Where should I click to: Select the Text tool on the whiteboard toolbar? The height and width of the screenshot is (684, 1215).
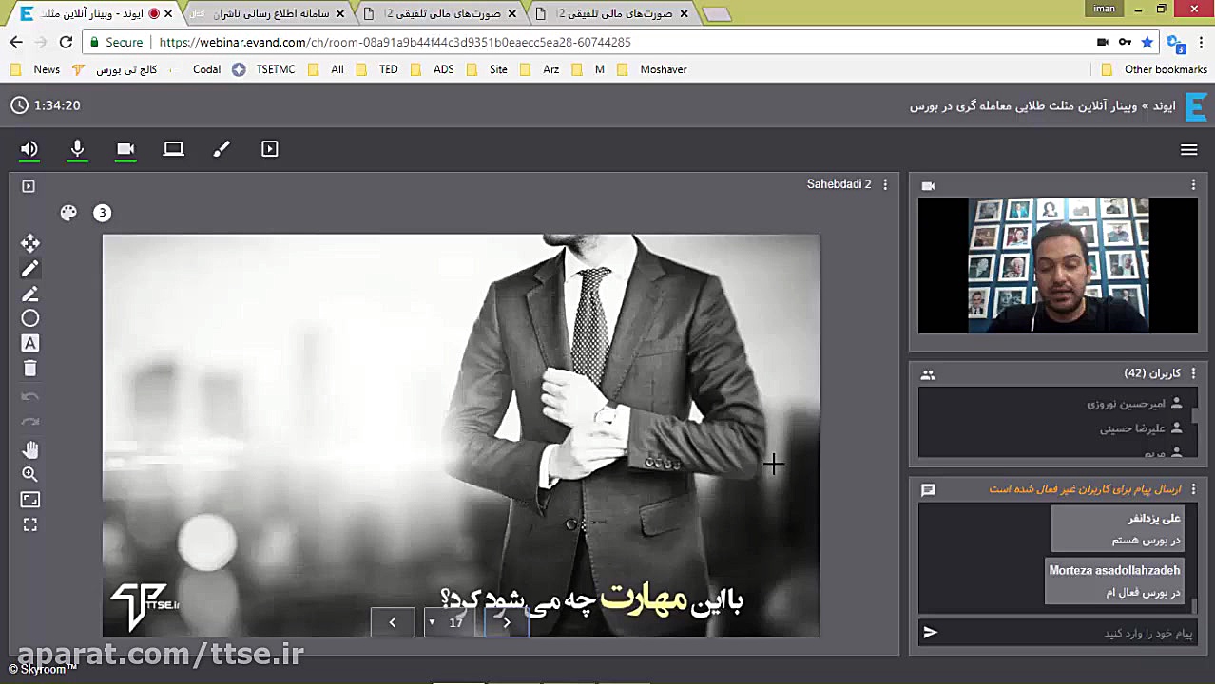pyautogui.click(x=29, y=343)
